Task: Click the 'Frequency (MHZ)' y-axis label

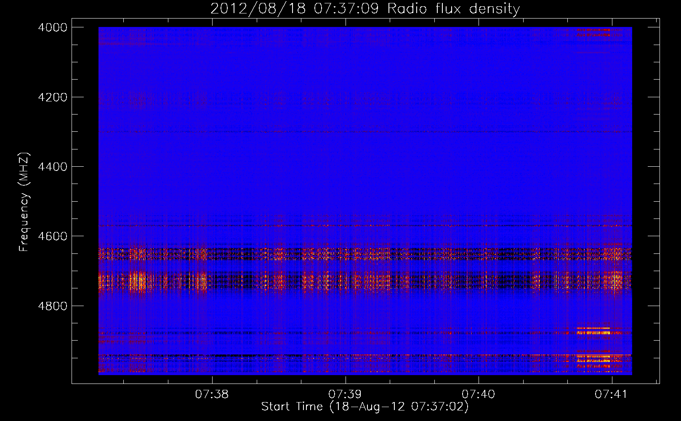Action: (24, 202)
